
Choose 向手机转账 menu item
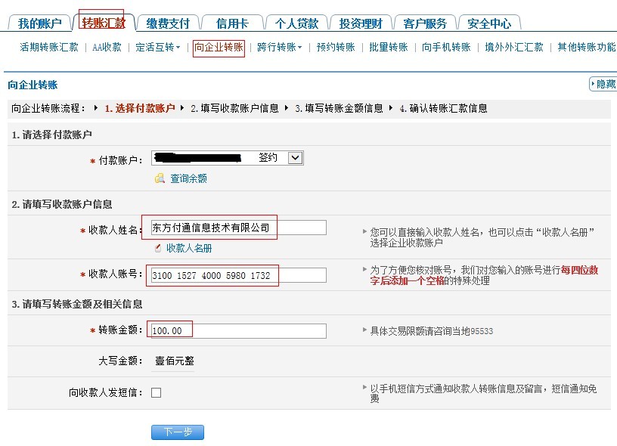coord(446,48)
